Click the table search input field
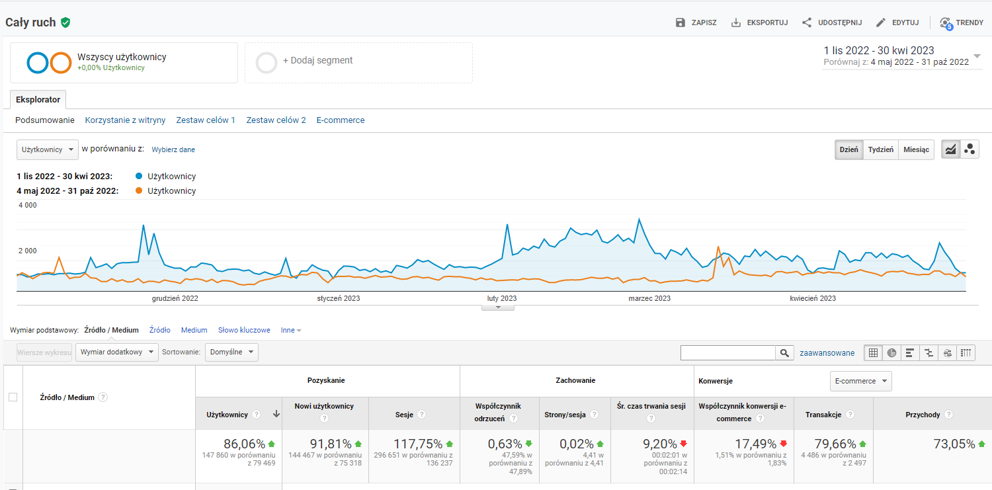This screenshot has height=490, width=992. coord(727,353)
